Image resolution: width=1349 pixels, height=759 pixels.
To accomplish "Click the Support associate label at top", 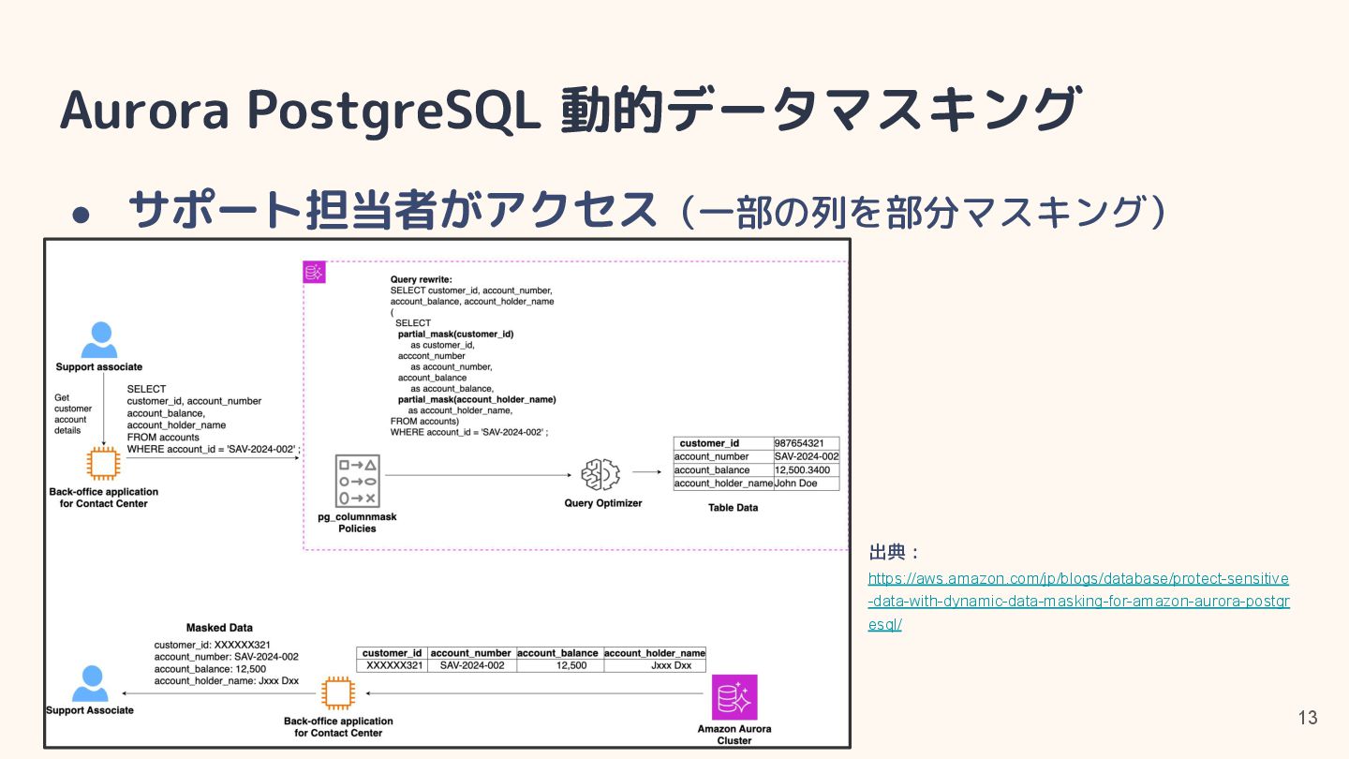I will [99, 367].
